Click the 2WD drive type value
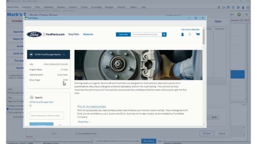 click(x=65, y=80)
